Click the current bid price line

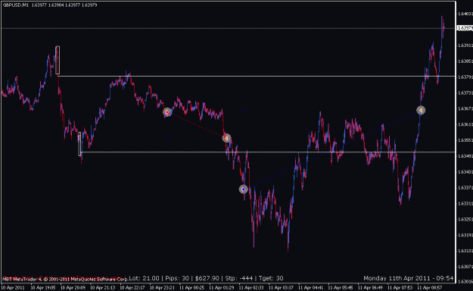click(228, 28)
